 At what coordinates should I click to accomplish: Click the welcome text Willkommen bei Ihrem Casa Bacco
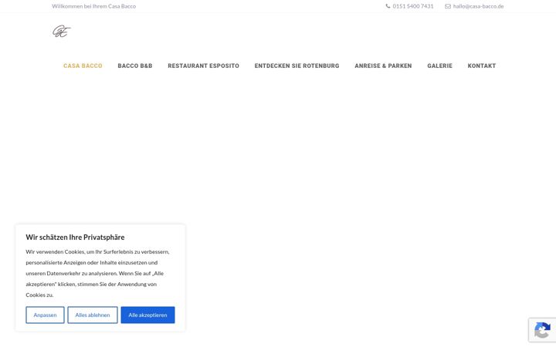pos(94,6)
